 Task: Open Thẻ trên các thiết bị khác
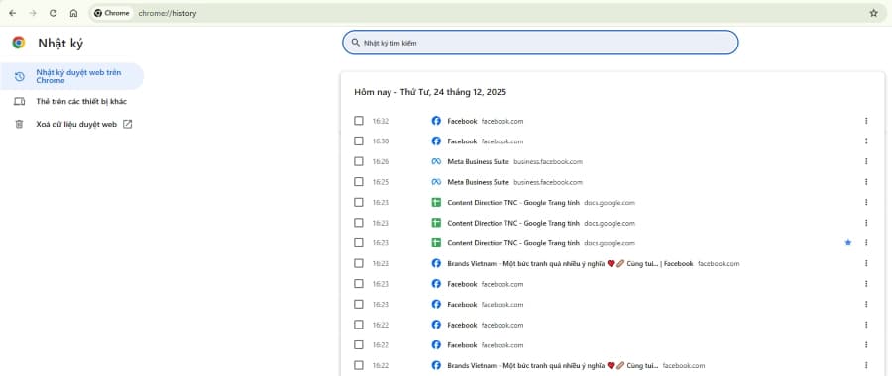[81, 102]
